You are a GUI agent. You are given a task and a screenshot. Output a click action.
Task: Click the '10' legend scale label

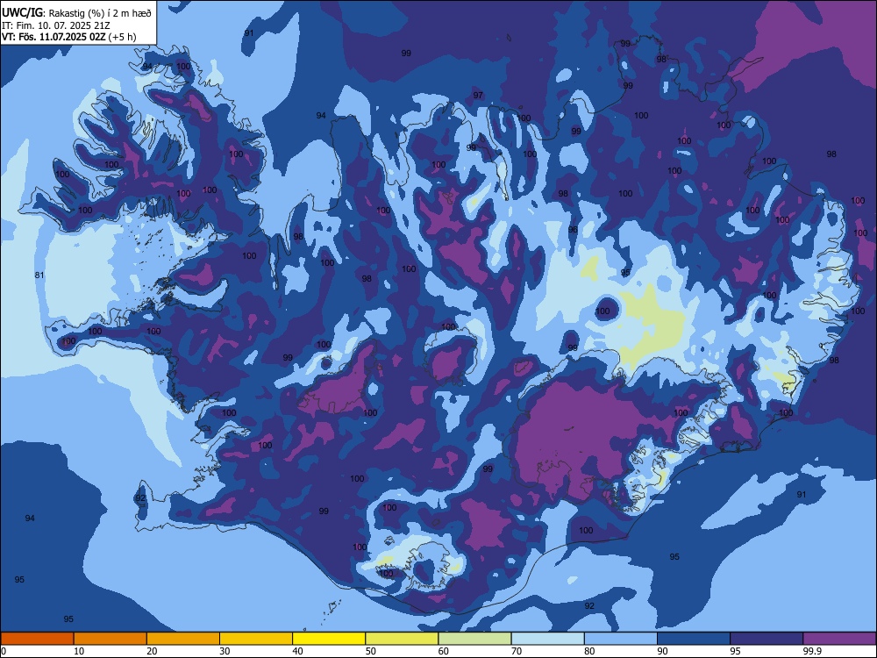coord(79,651)
